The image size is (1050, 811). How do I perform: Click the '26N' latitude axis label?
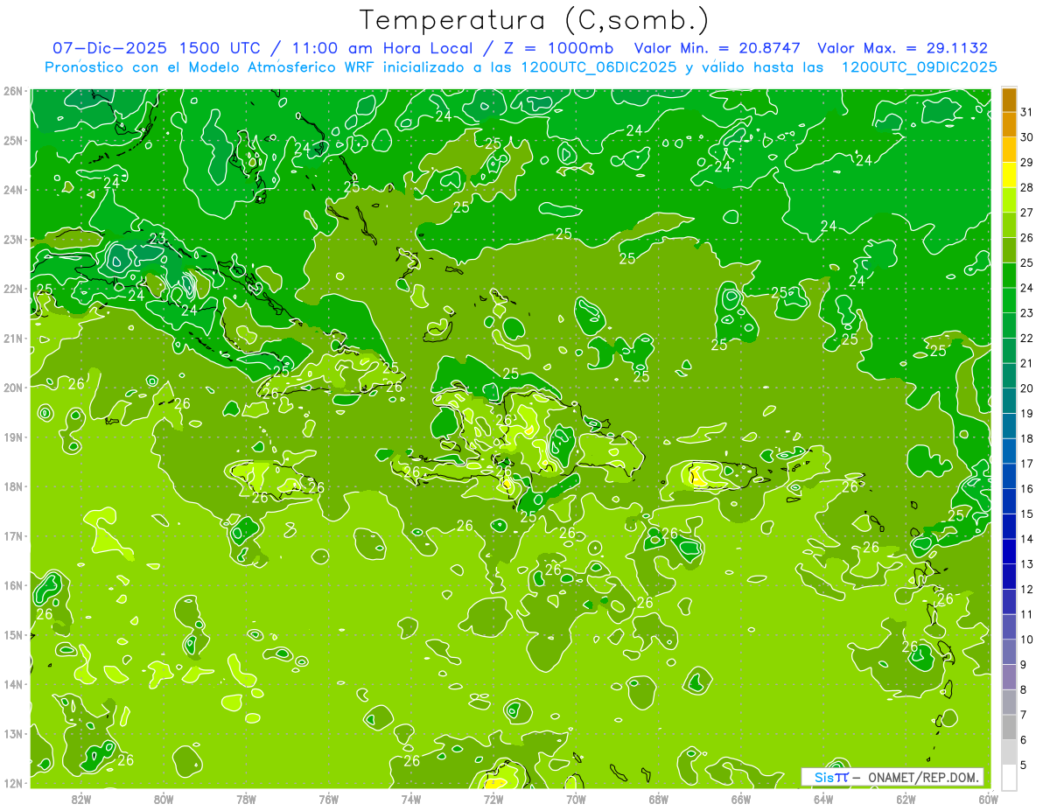(x=12, y=91)
